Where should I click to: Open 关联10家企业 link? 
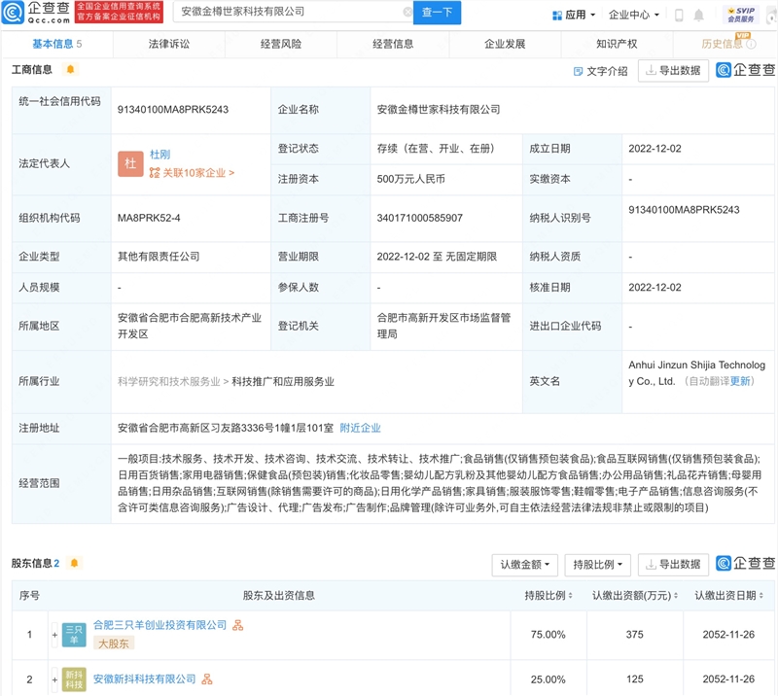pyautogui.click(x=192, y=173)
